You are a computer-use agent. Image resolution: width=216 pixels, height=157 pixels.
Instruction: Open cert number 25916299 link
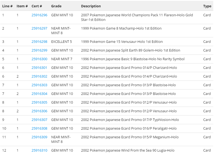39,50
